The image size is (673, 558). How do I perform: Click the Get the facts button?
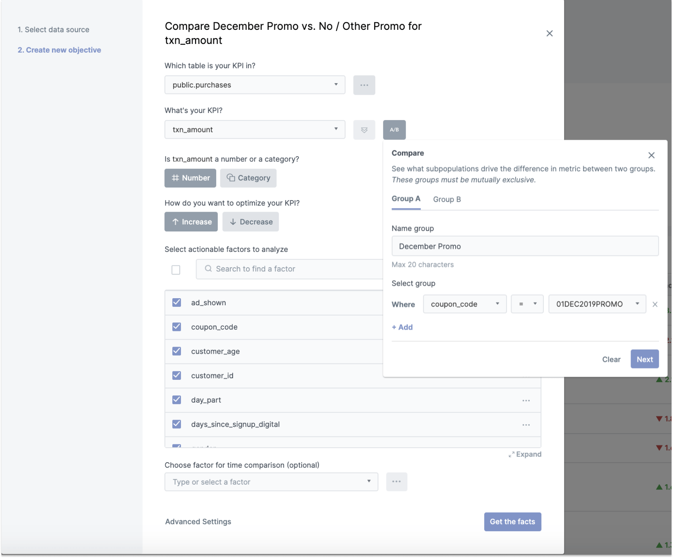pyautogui.click(x=512, y=521)
